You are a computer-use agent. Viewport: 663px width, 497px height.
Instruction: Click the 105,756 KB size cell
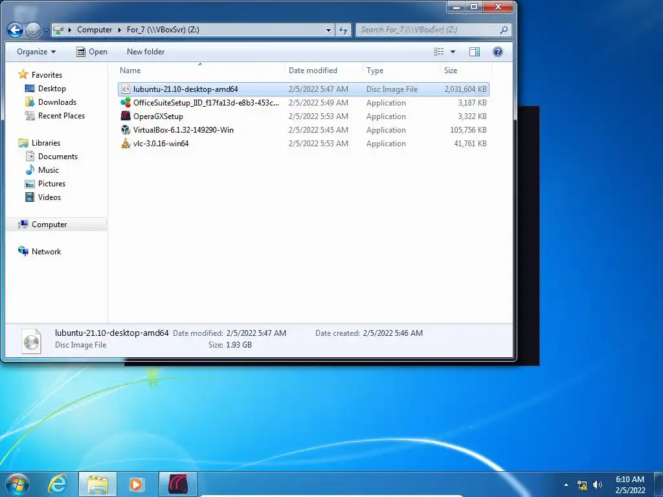click(x=468, y=129)
